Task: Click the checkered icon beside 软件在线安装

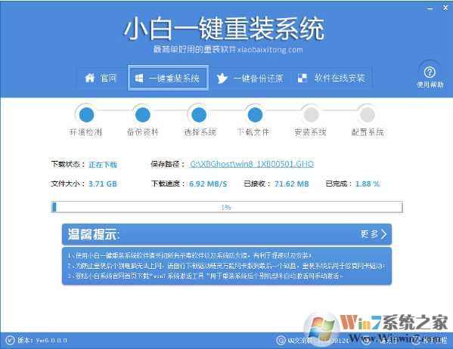Action: tap(303, 78)
